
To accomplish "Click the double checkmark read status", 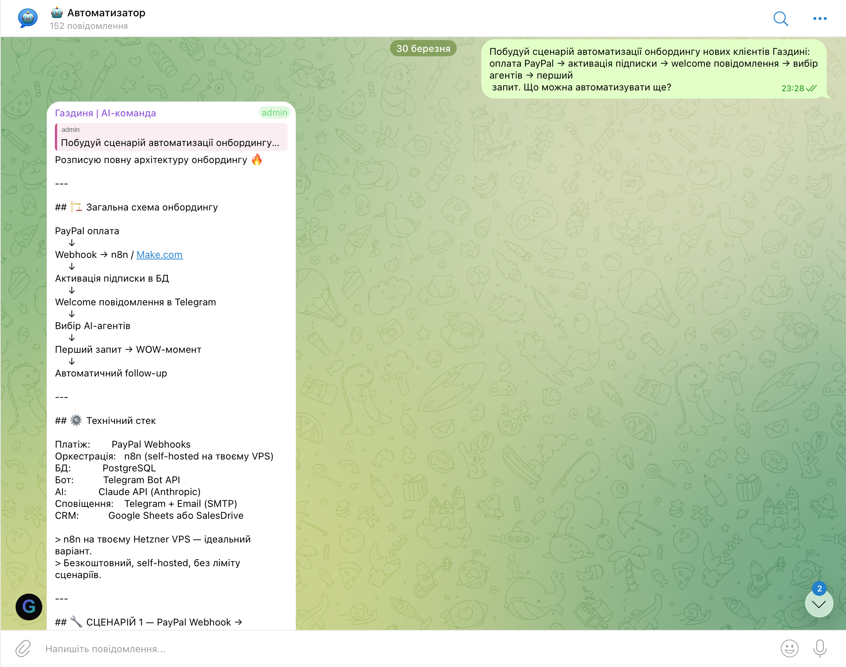I will tap(812, 88).
